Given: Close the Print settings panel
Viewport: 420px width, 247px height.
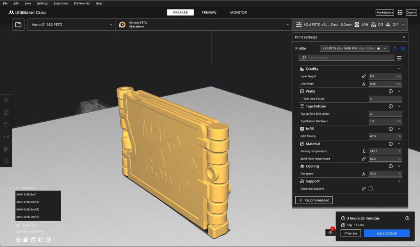Looking at the screenshot, I should [404, 37].
